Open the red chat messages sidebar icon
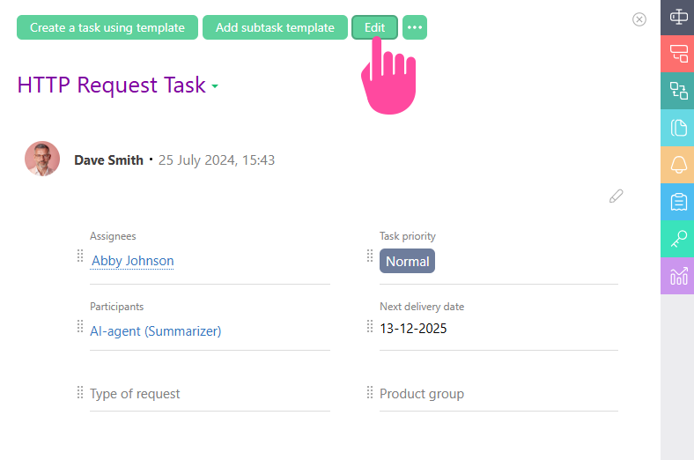The width and height of the screenshot is (694, 460). [x=678, y=53]
